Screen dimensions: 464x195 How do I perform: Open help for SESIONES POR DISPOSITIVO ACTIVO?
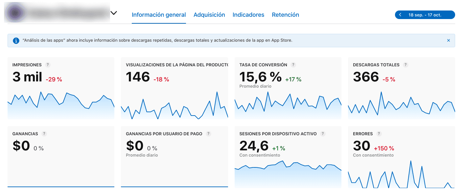point(323,134)
